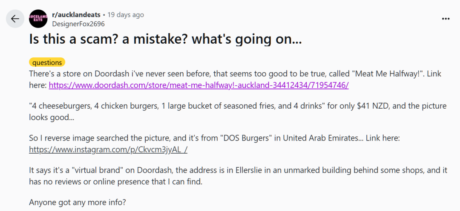Open the three-dot post options menu
460x211 pixels.
[x=446, y=19]
